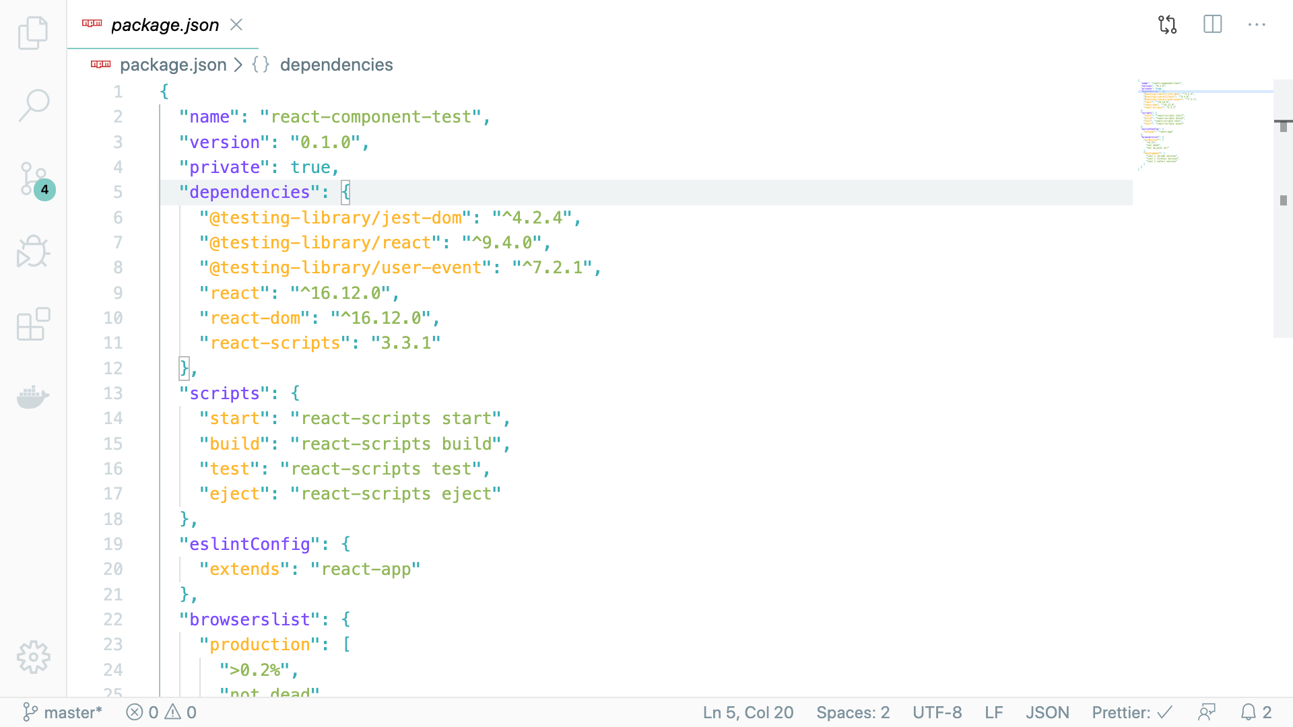Screen dimensions: 1293x727
Task: Change the JSON language mode
Action: tap(1047, 712)
